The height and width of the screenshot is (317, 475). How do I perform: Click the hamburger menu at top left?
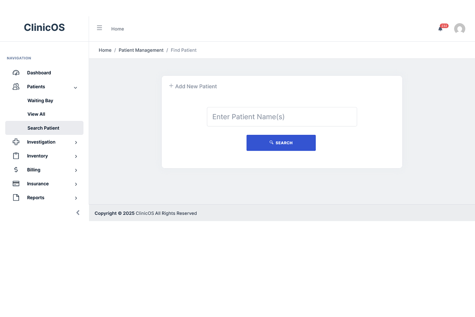(99, 28)
